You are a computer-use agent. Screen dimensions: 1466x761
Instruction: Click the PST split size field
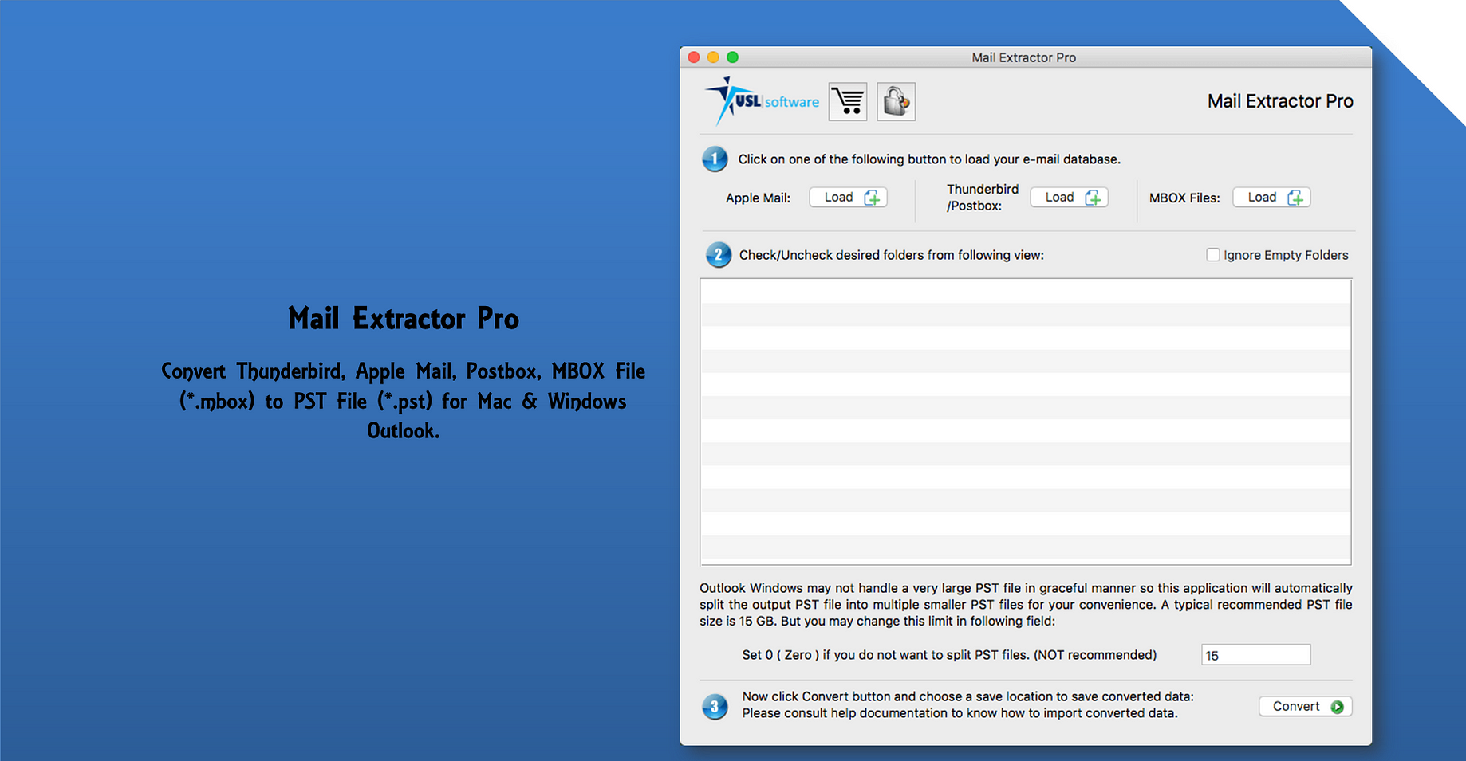pos(1255,655)
